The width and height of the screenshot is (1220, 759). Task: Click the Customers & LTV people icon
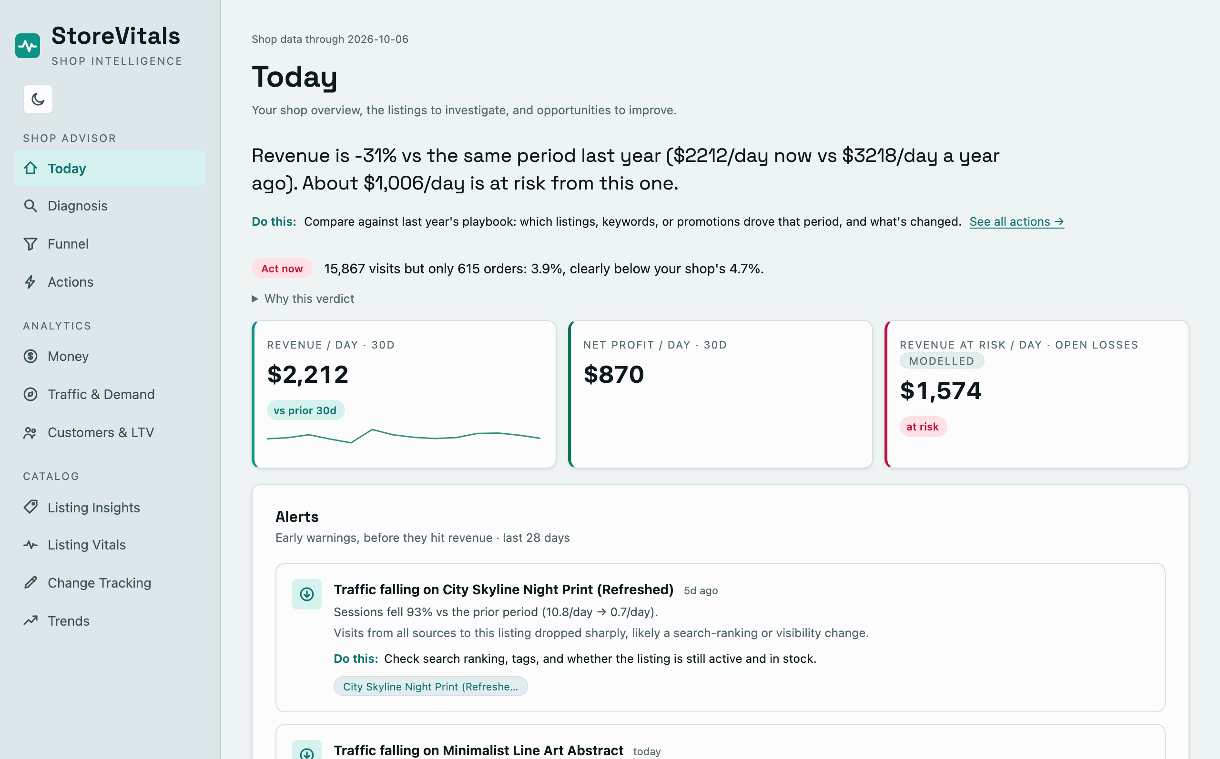coord(30,433)
